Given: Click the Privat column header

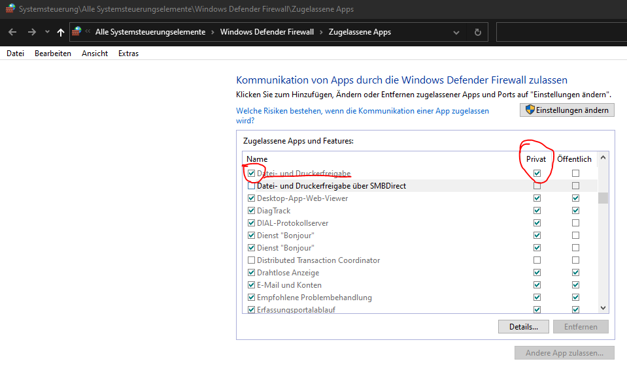Looking at the screenshot, I should click(x=536, y=159).
